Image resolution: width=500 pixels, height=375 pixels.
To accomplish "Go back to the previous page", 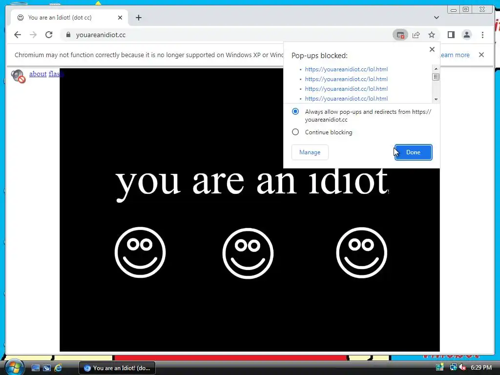I will (x=18, y=35).
